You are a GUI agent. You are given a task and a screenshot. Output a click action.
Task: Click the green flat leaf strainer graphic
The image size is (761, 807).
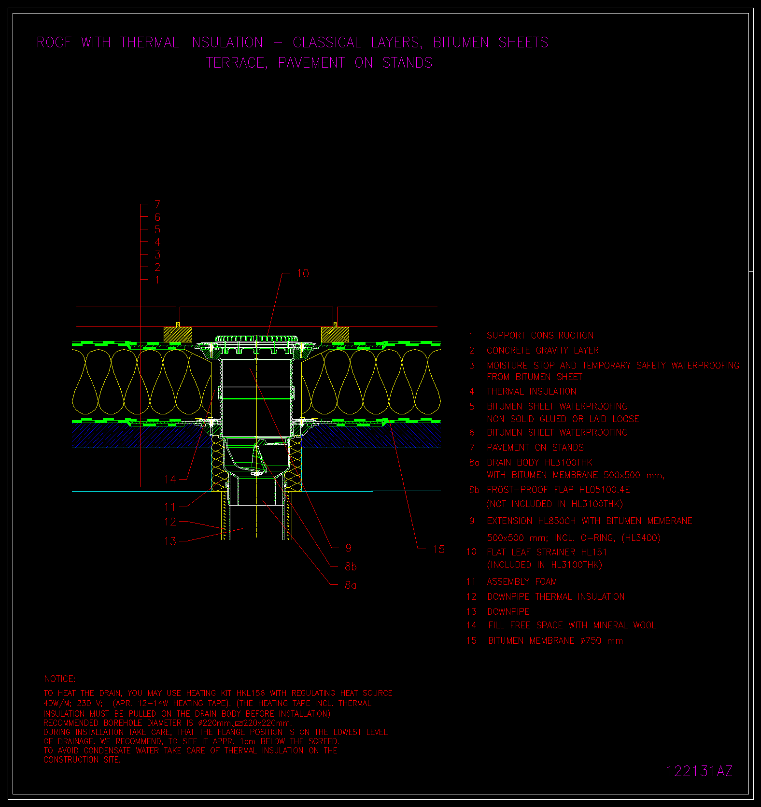tap(256, 339)
